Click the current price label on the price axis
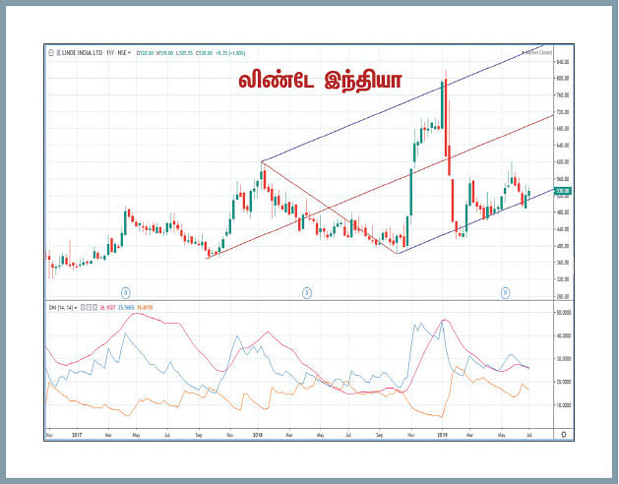The image size is (619, 484). (x=563, y=192)
